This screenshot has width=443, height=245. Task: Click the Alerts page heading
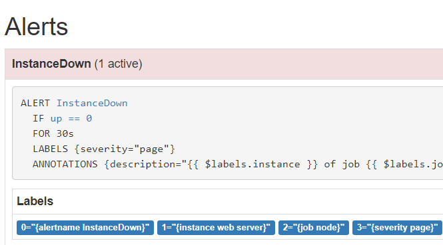[36, 27]
